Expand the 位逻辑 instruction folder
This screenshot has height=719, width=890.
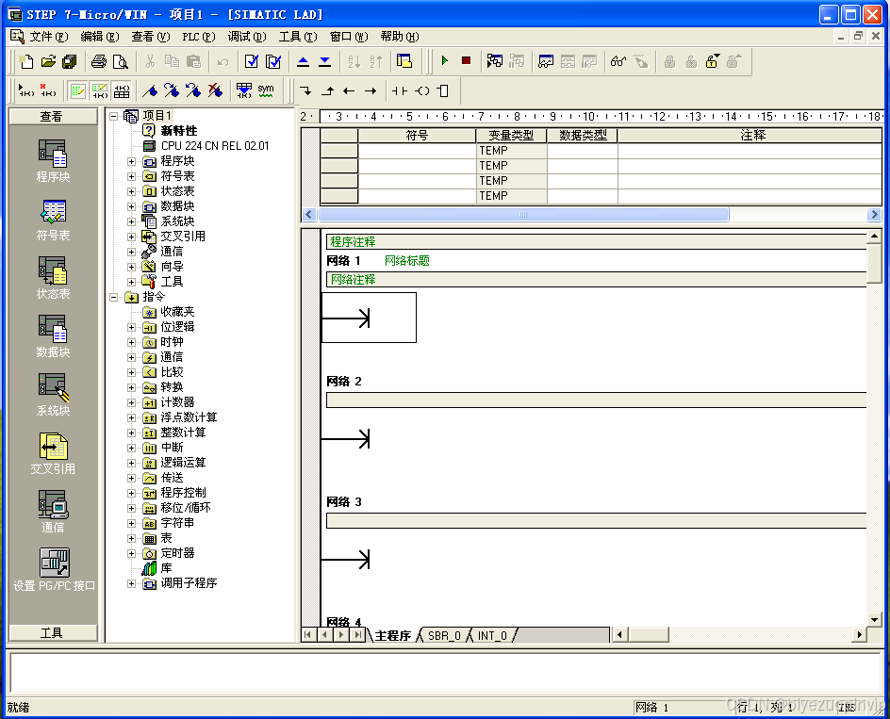coord(132,327)
